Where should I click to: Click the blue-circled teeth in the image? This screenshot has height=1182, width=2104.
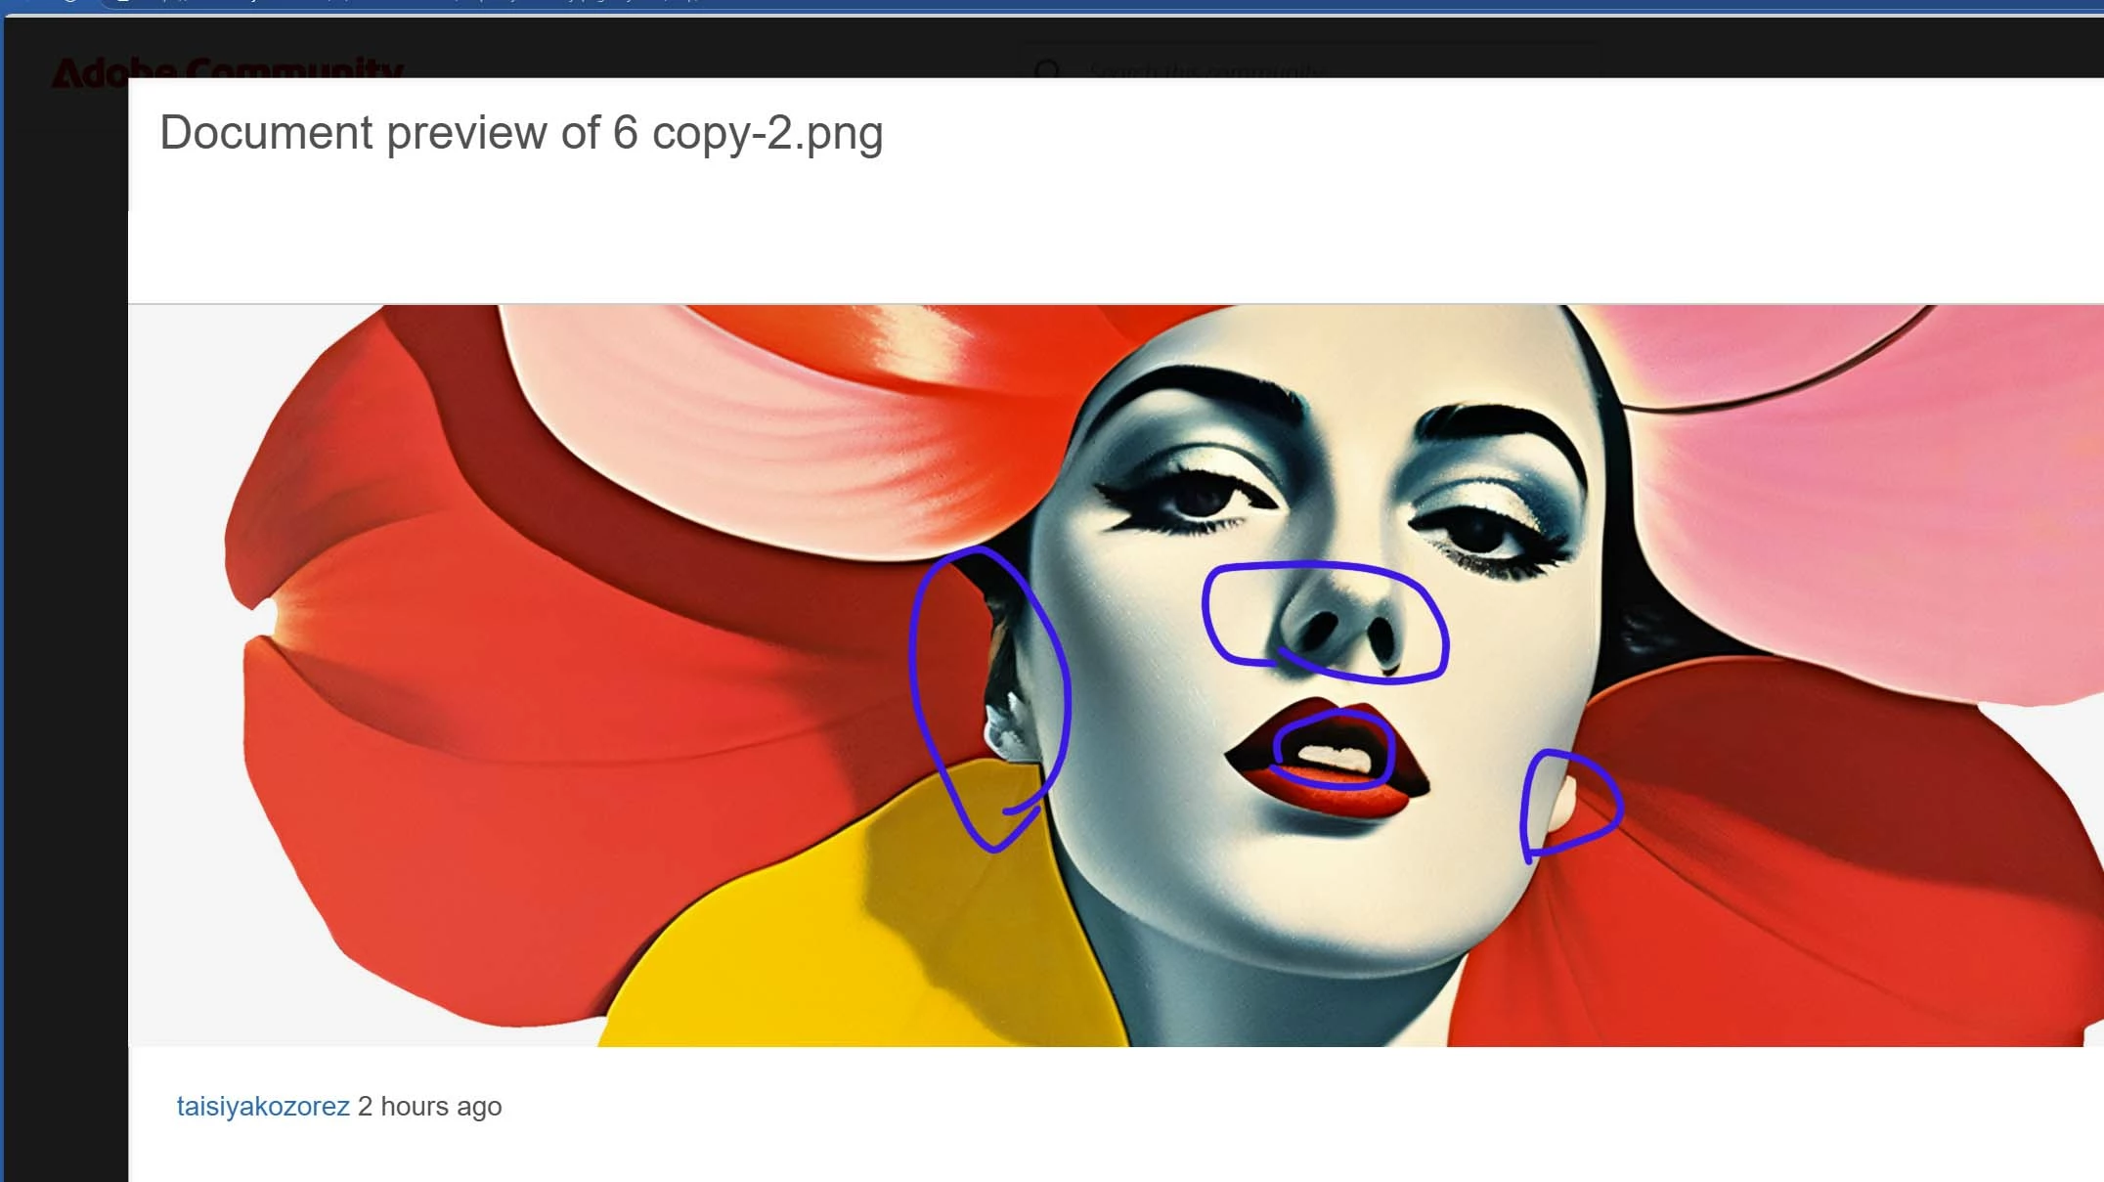click(1337, 758)
